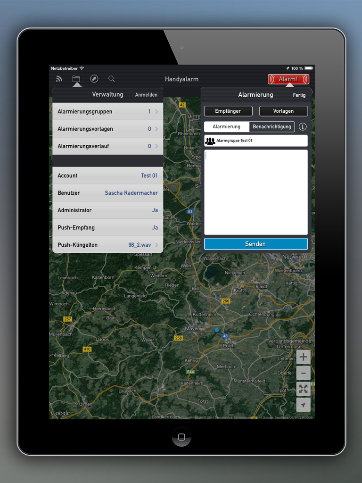The width and height of the screenshot is (362, 483).
Task: Select the Alarmierung segment tab
Action: click(x=227, y=126)
